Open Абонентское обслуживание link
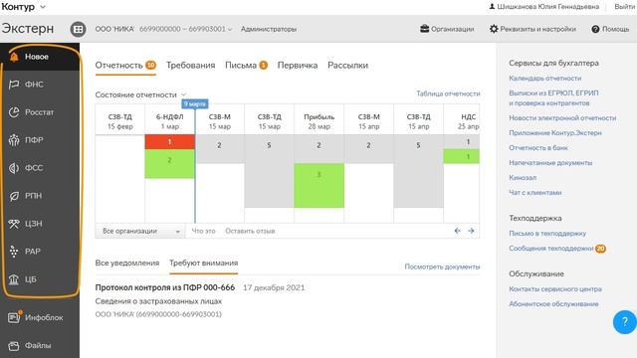This screenshot has width=637, height=358. [553, 304]
